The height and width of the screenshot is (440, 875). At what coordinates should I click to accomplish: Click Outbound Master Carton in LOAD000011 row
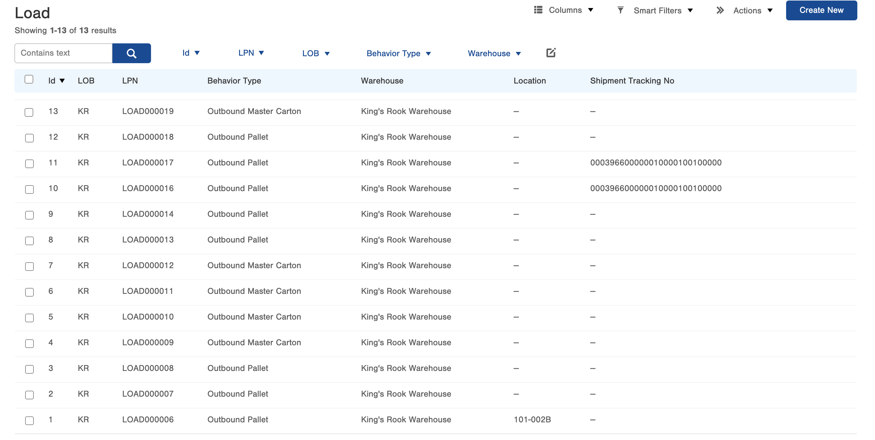(x=254, y=291)
